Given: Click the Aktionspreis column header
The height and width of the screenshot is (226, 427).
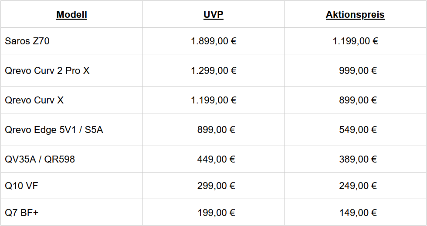Looking at the screenshot, I should pos(355,15).
